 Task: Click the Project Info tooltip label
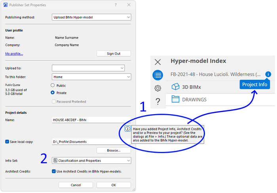click(x=255, y=84)
